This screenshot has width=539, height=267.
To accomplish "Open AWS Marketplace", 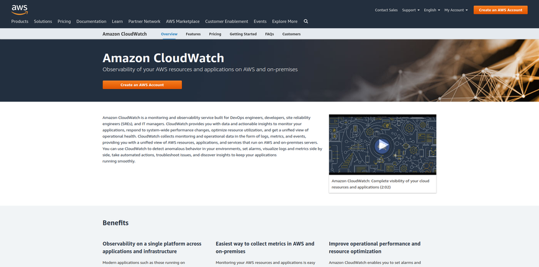I will (183, 22).
